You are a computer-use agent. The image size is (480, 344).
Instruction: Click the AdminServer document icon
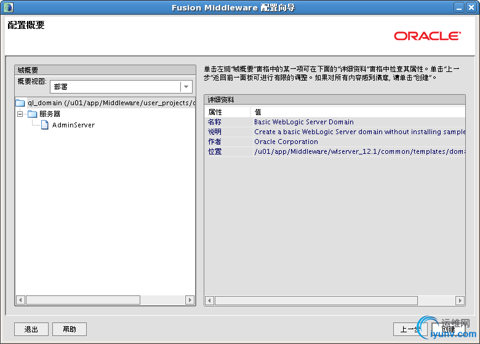coord(45,125)
